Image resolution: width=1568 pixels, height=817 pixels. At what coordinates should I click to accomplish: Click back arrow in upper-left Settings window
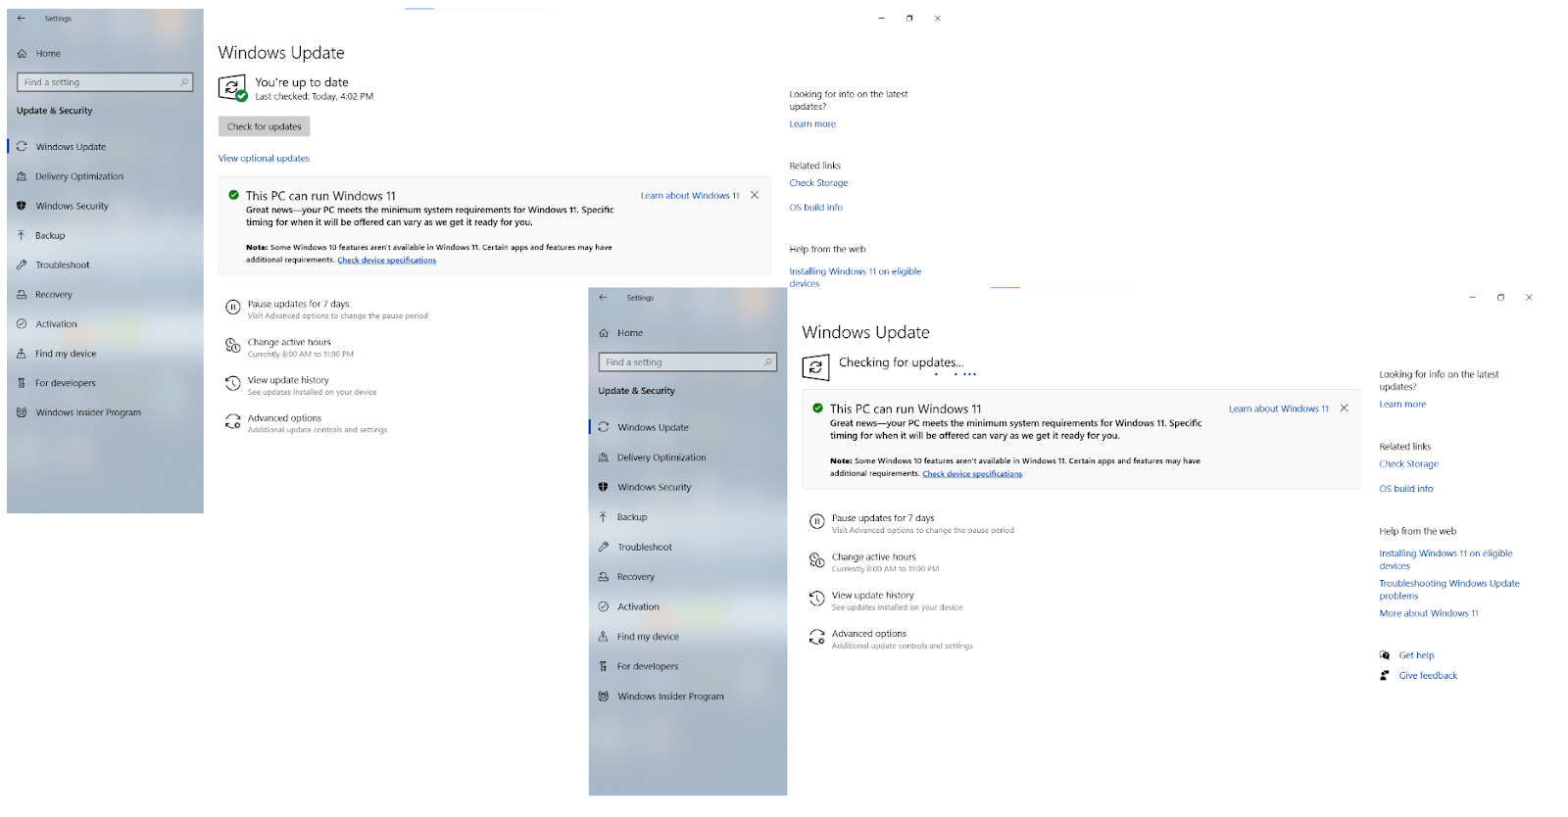[22, 18]
